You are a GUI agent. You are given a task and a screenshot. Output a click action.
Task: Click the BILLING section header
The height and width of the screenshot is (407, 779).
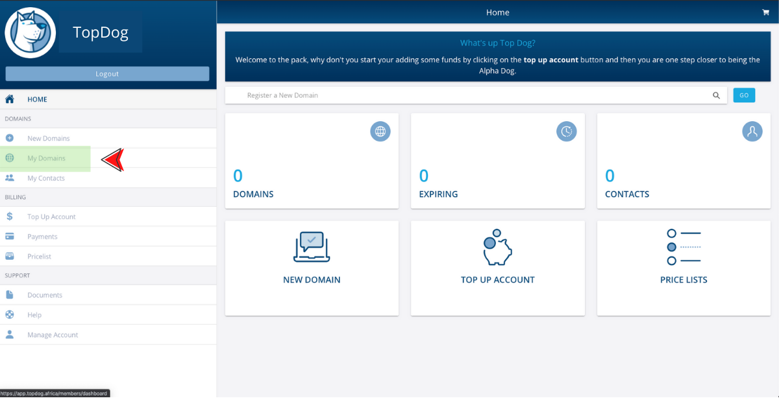coord(16,197)
